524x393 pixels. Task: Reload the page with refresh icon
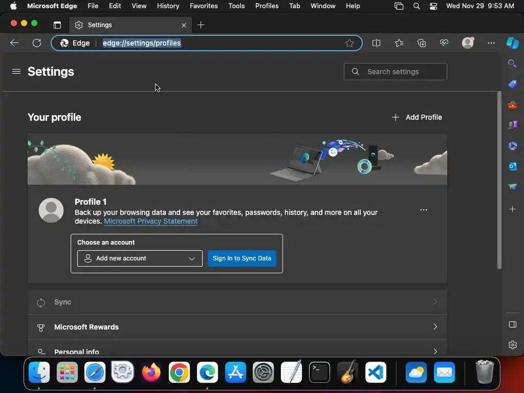37,43
